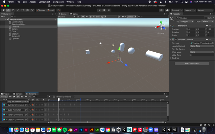This screenshot has height=134, width=215.
Task: Toggle pivot Center button
Action: (x=41, y=10)
